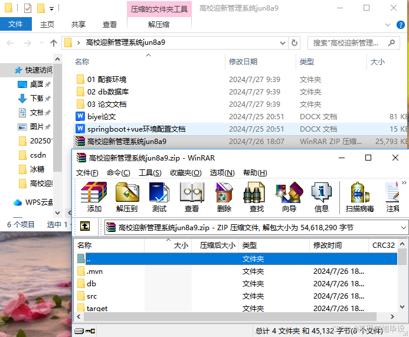Screen dimensions: 409x337
Task: Open csdn folder in navigation pane
Action: pyautogui.click(x=32, y=155)
